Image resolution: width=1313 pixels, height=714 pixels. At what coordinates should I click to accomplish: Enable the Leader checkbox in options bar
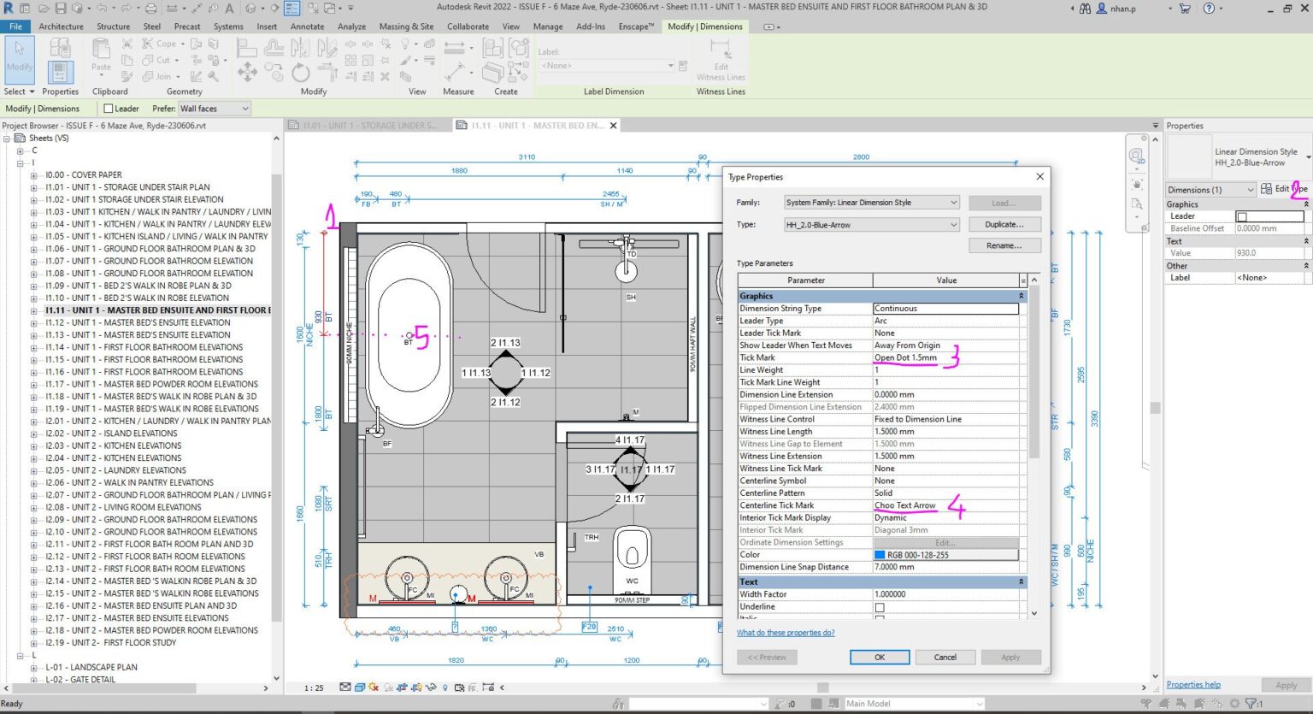[x=108, y=108]
